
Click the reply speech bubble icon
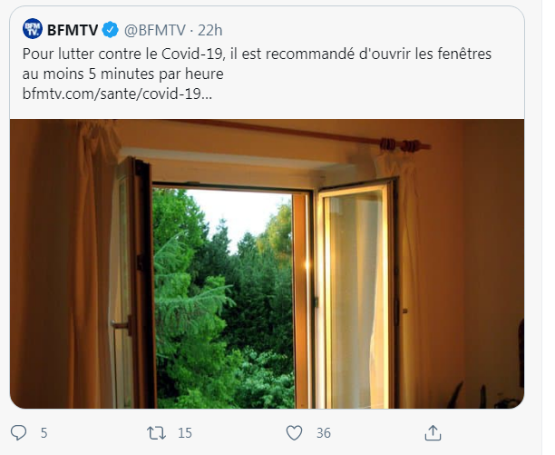(18, 432)
